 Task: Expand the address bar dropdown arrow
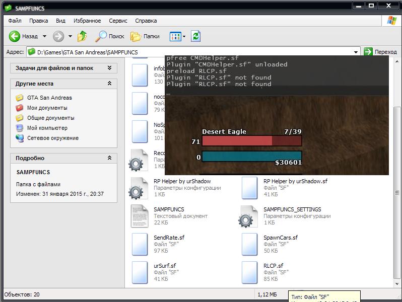[x=356, y=52]
